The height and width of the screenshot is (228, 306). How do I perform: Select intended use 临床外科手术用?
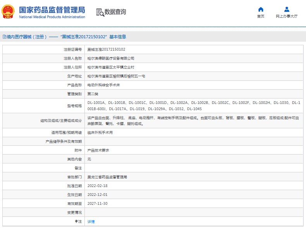coord(100,133)
